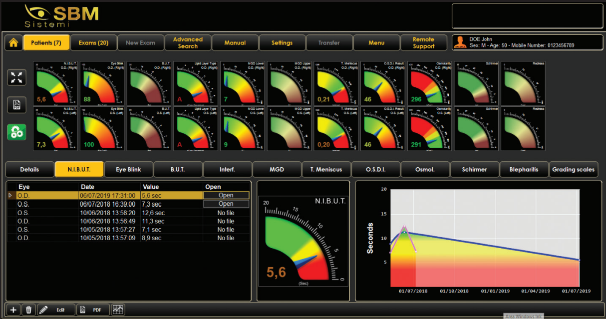Switch to the Exams (20) tab
Image resolution: width=606 pixels, height=319 pixels.
[93, 43]
